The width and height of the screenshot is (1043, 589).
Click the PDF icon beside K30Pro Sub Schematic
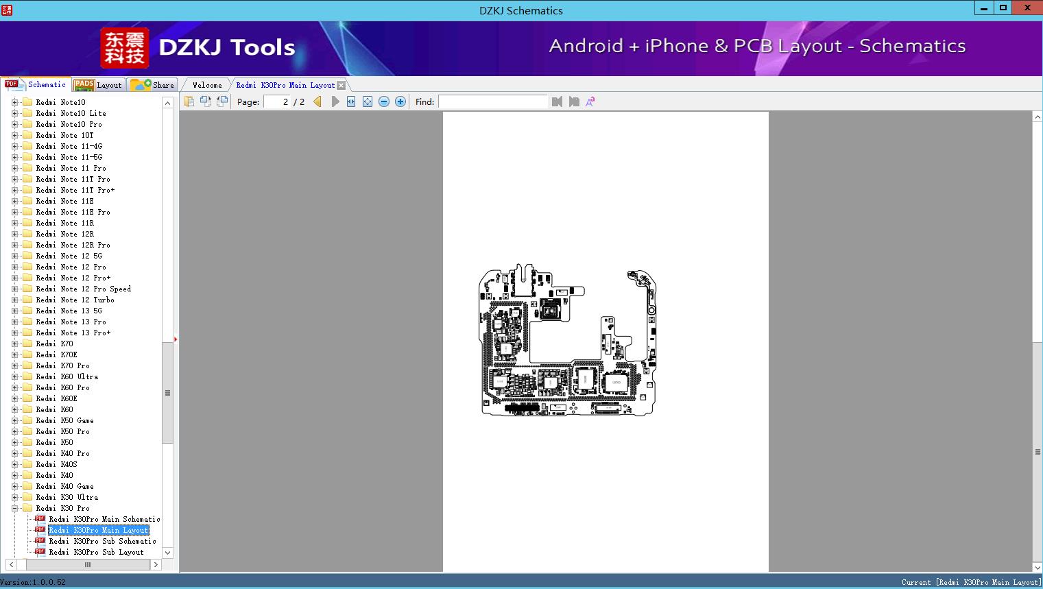[40, 540]
